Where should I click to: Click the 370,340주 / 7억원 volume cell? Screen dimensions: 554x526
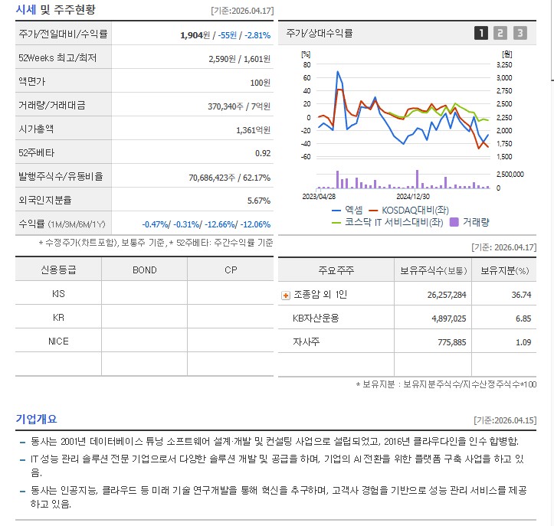click(x=239, y=106)
